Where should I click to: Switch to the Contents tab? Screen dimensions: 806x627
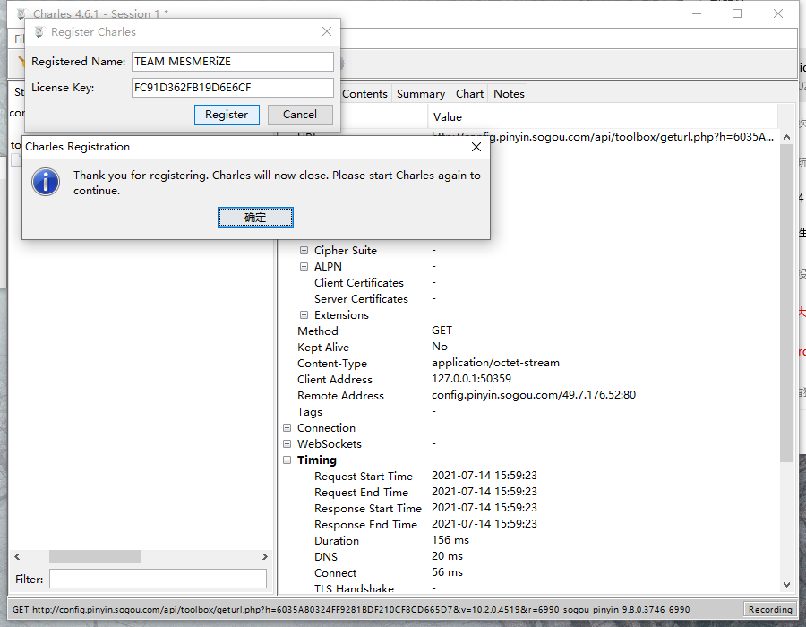click(364, 93)
